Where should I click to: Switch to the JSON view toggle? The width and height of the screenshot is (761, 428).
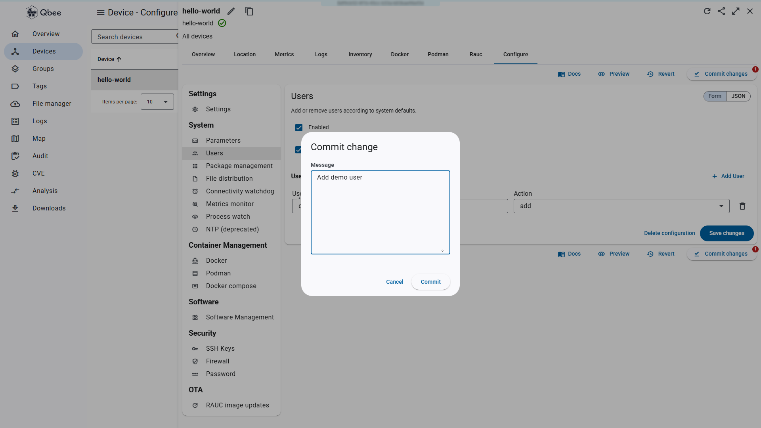tap(738, 96)
